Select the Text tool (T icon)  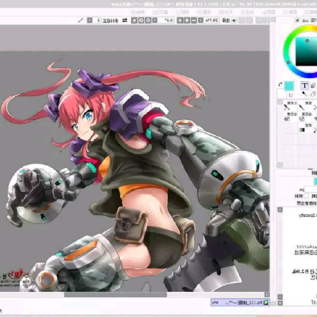click(304, 86)
